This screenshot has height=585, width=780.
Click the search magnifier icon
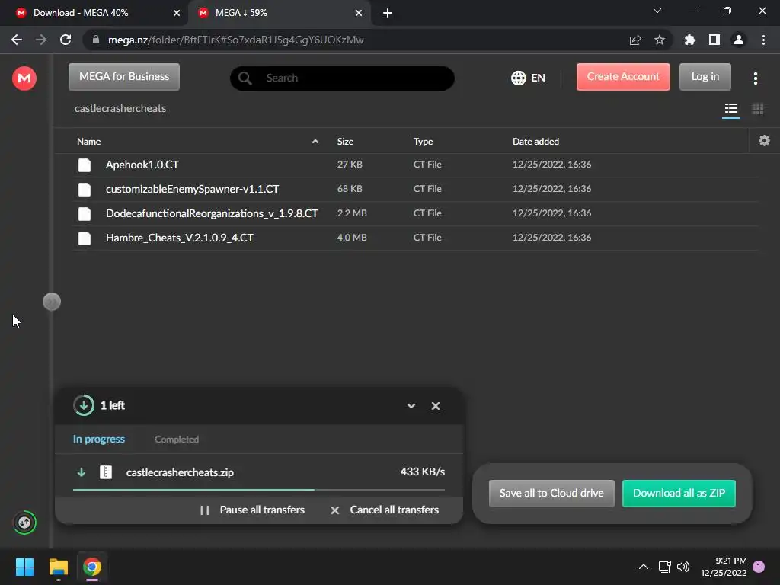tap(245, 78)
